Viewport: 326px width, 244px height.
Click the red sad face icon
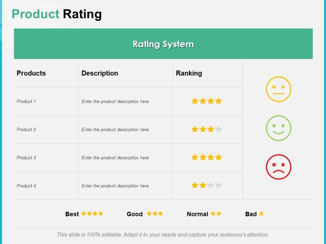pyautogui.click(x=278, y=167)
